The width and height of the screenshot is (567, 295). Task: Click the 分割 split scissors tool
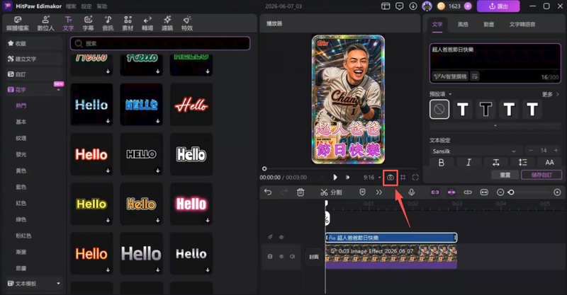[331, 192]
